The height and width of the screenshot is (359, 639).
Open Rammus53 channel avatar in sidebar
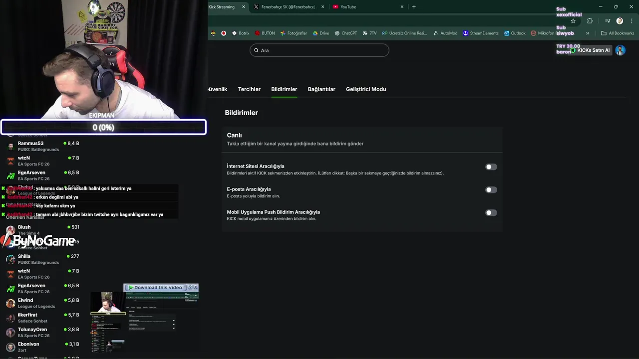10,146
